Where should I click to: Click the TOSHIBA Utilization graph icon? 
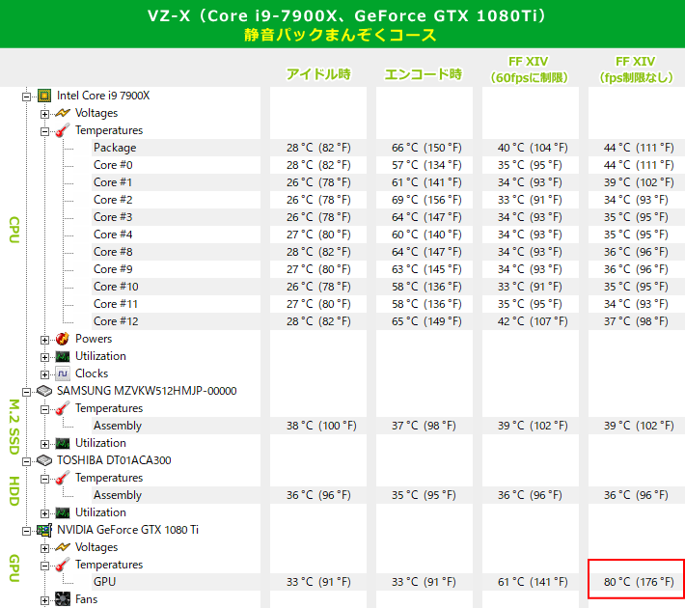pos(63,512)
